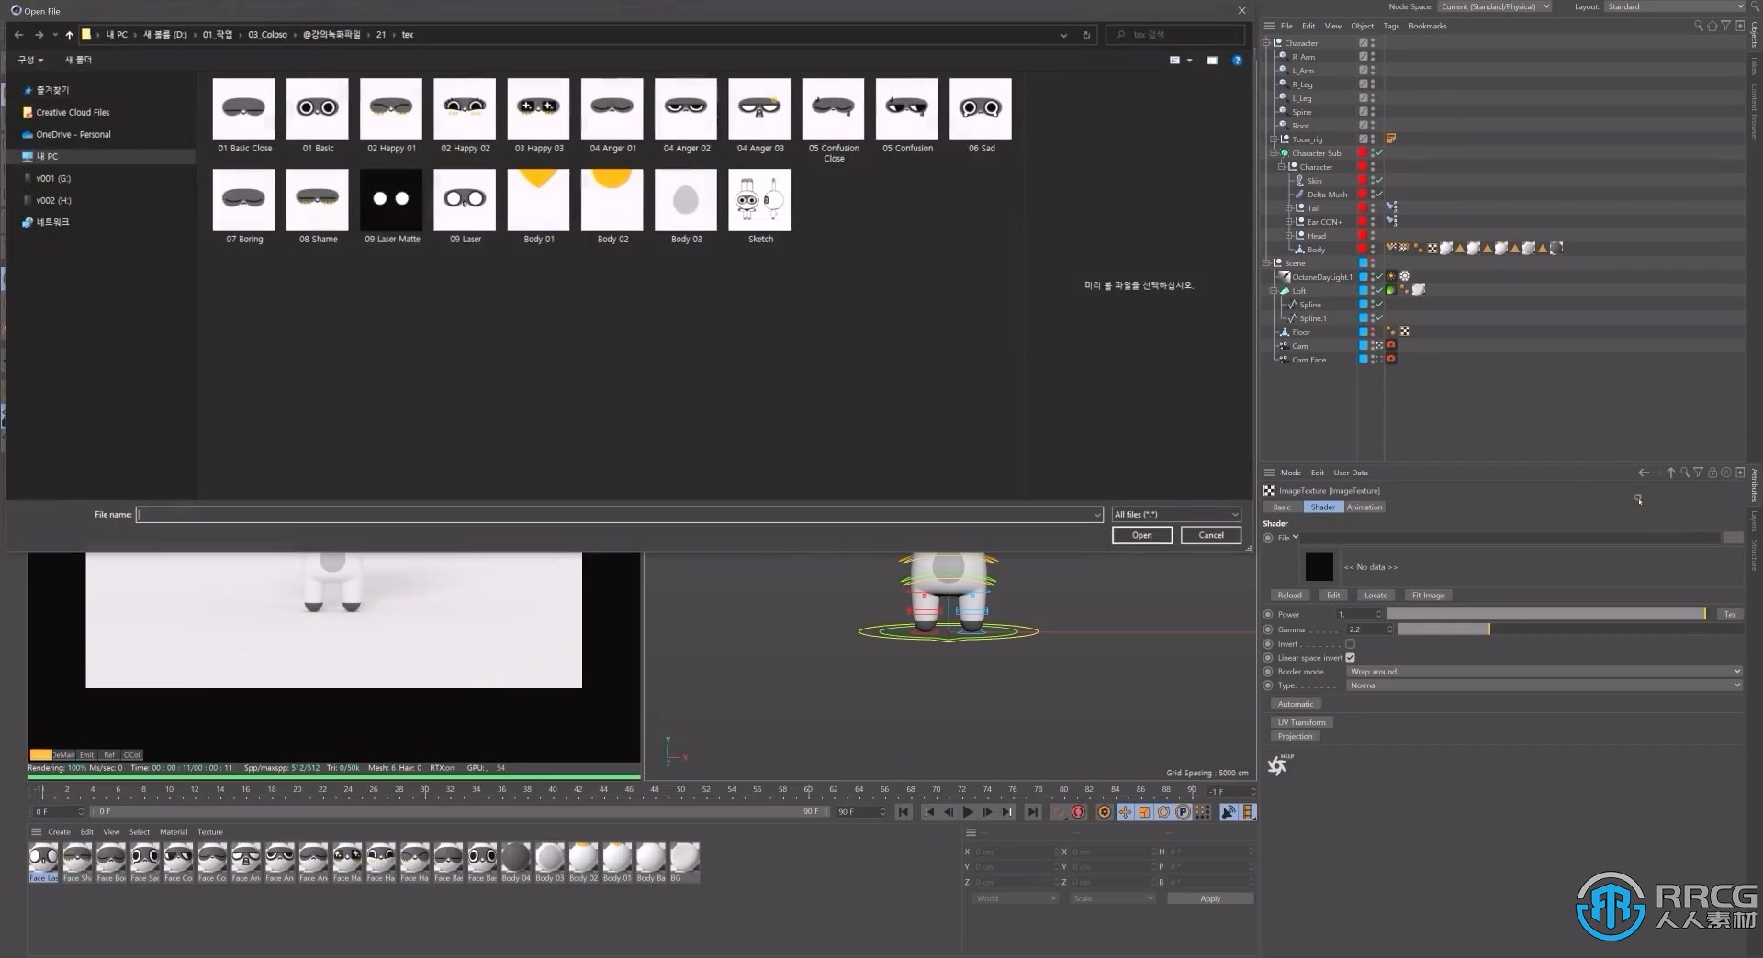Image resolution: width=1763 pixels, height=958 pixels.
Task: Click the Locate button
Action: pyautogui.click(x=1376, y=596)
